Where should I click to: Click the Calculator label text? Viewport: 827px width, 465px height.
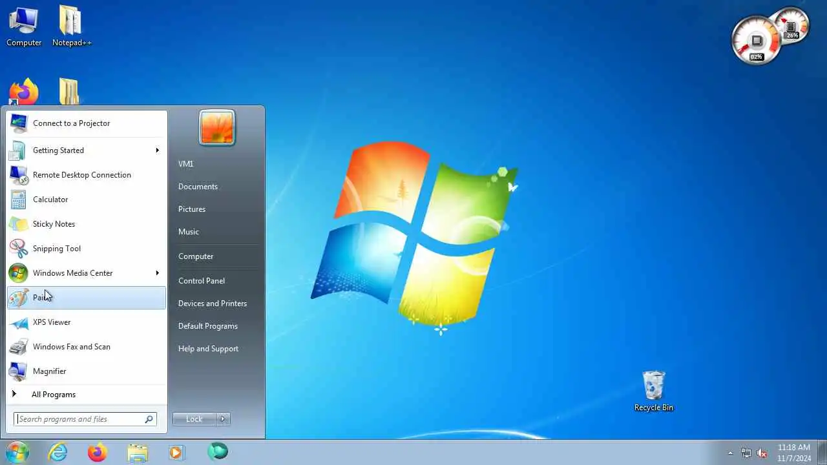coord(50,200)
